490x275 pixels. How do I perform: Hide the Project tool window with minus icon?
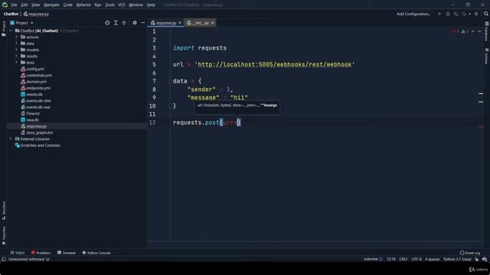click(143, 23)
